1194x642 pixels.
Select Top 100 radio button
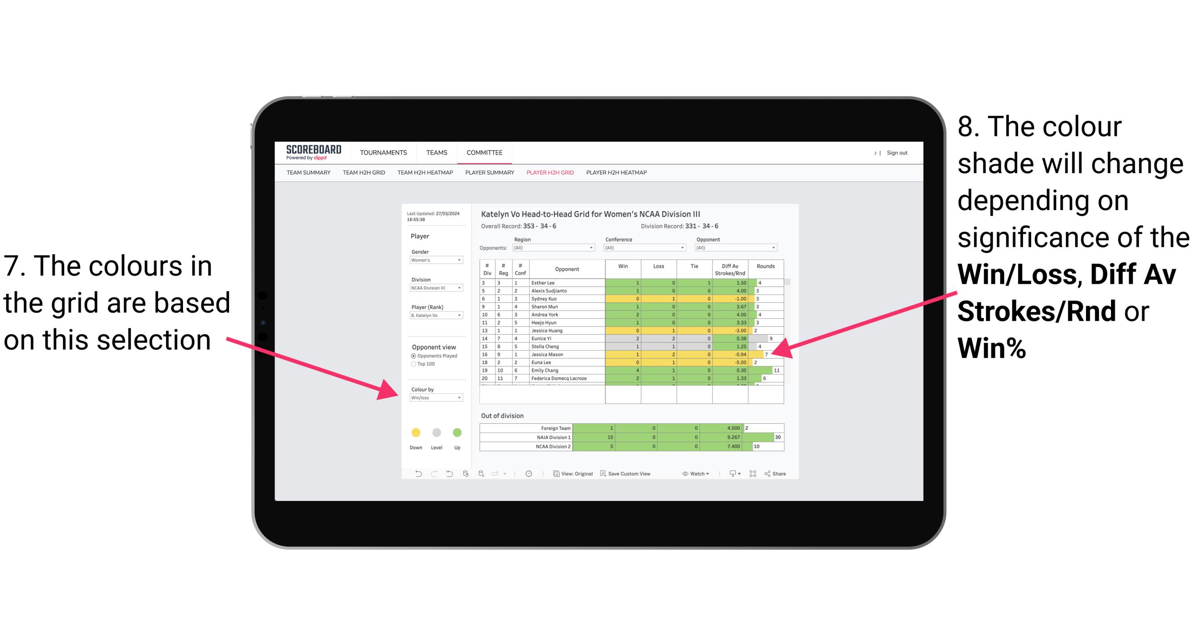(413, 364)
